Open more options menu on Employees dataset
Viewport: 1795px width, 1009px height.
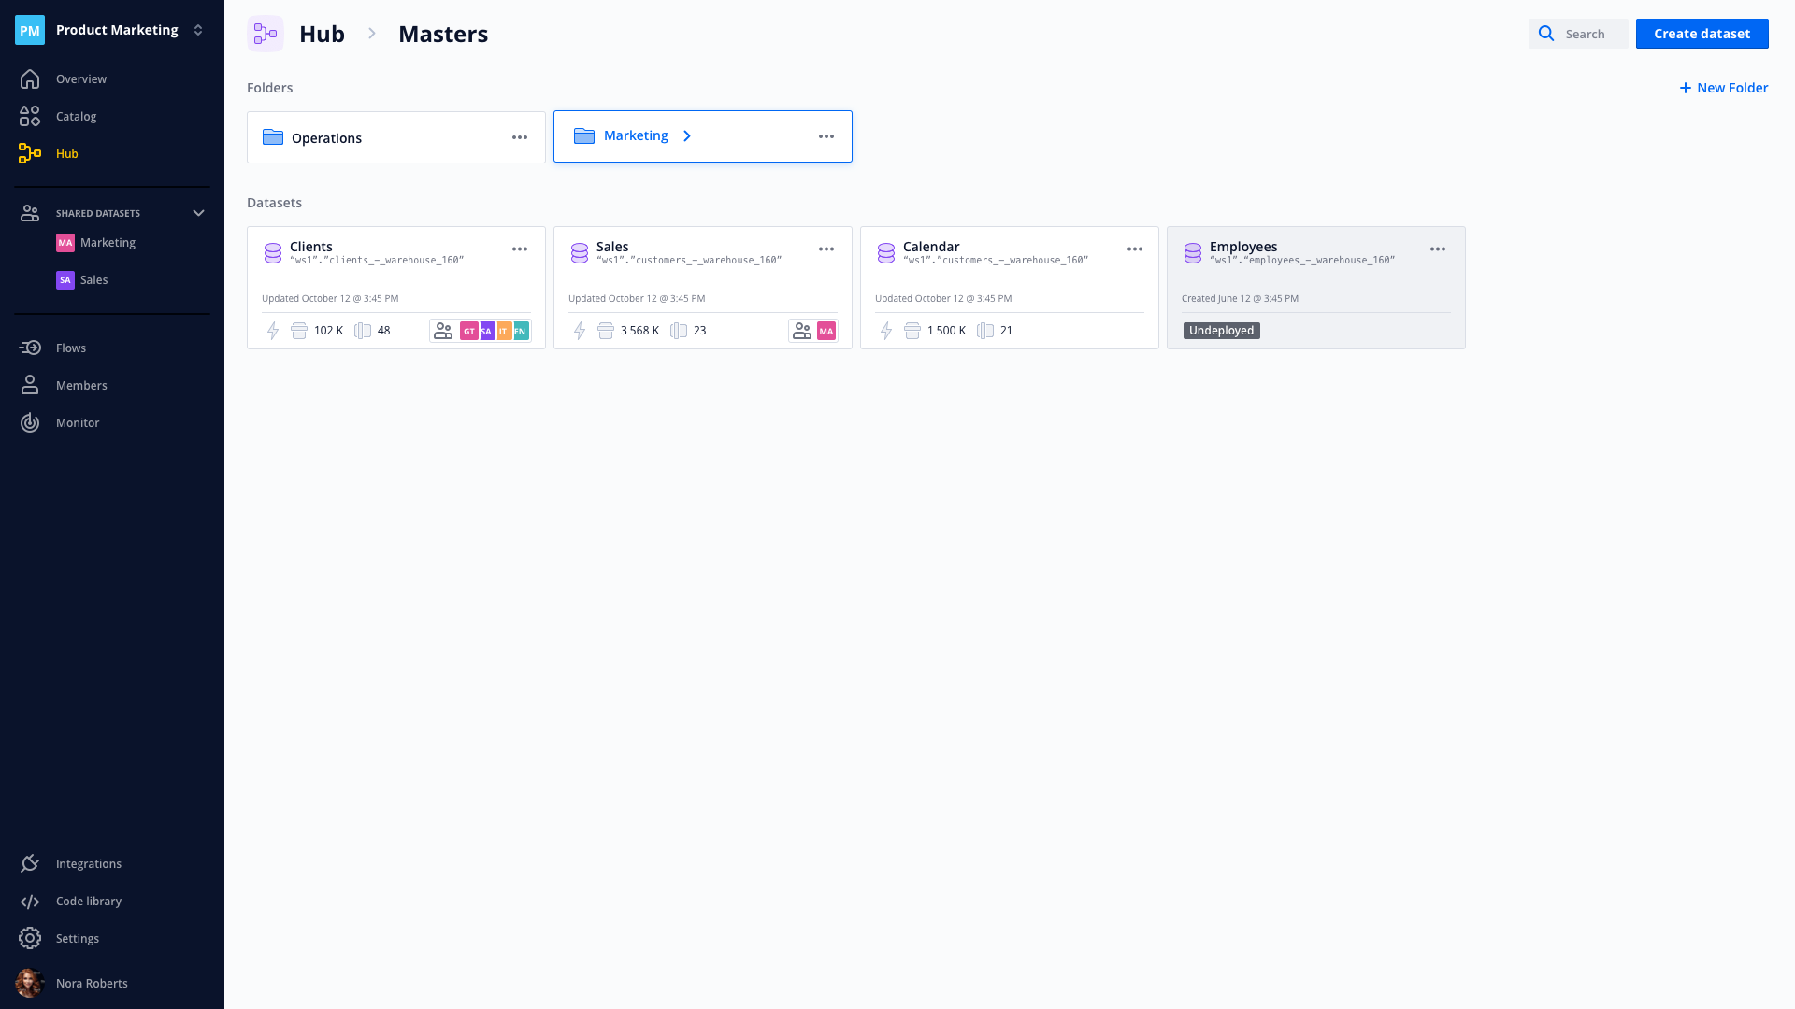click(x=1438, y=249)
